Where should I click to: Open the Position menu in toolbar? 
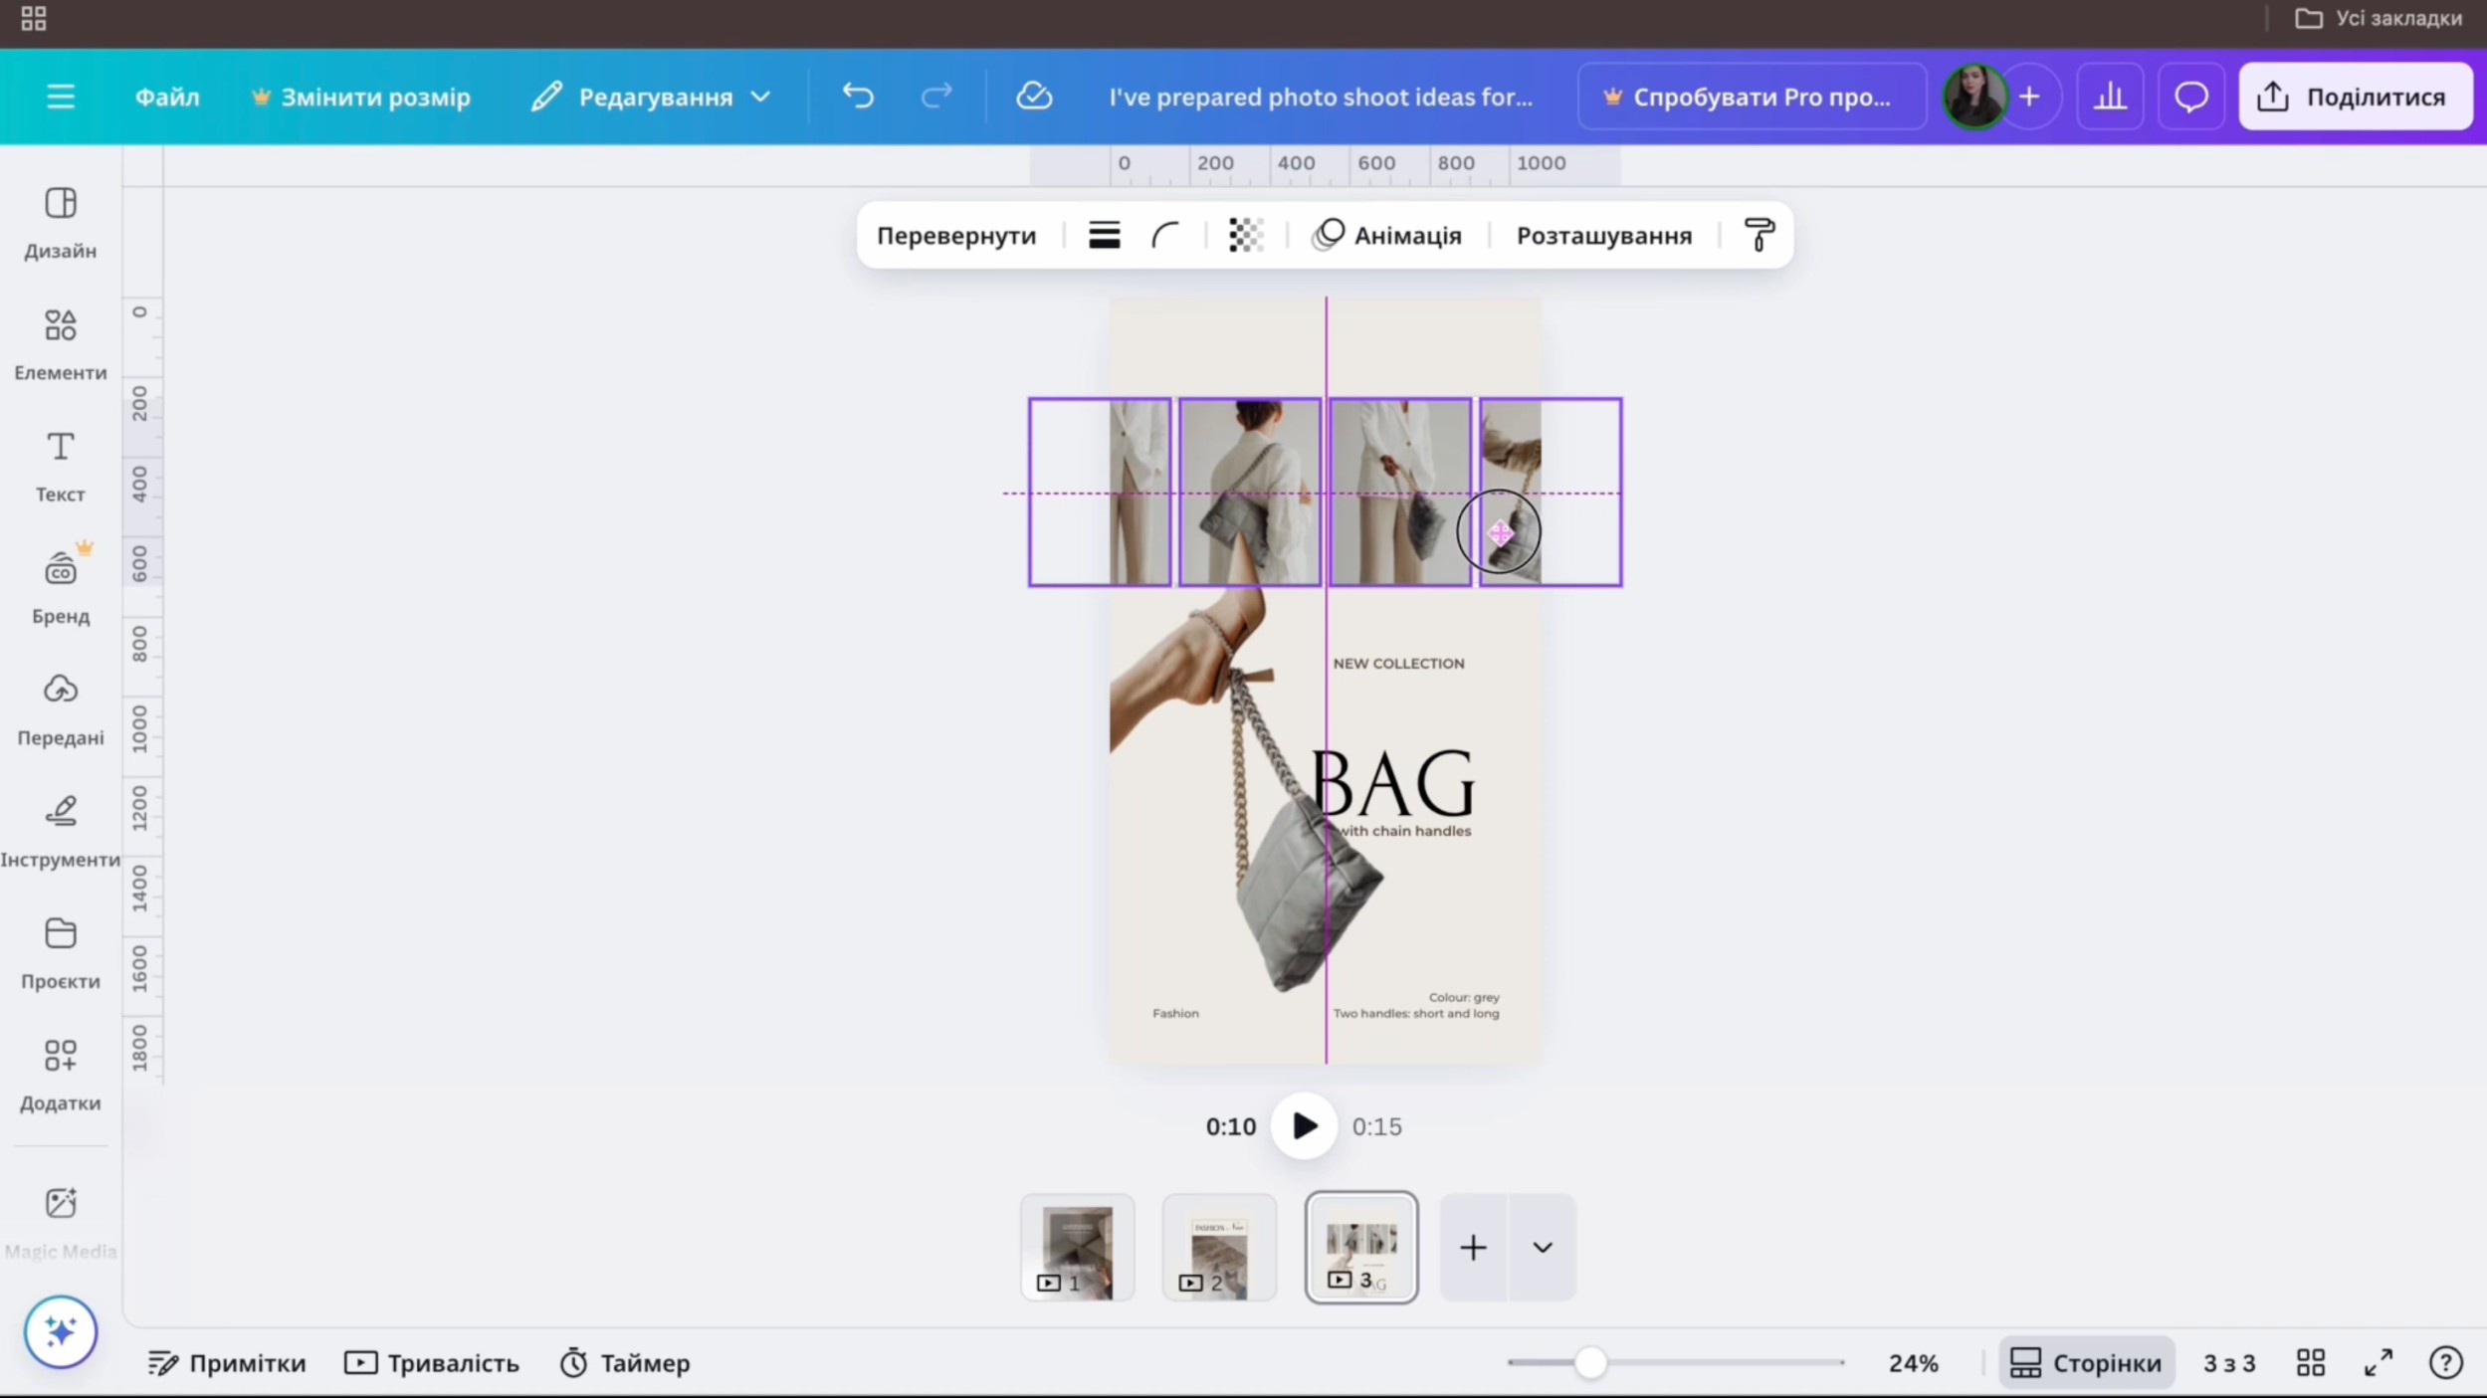pyautogui.click(x=1603, y=236)
